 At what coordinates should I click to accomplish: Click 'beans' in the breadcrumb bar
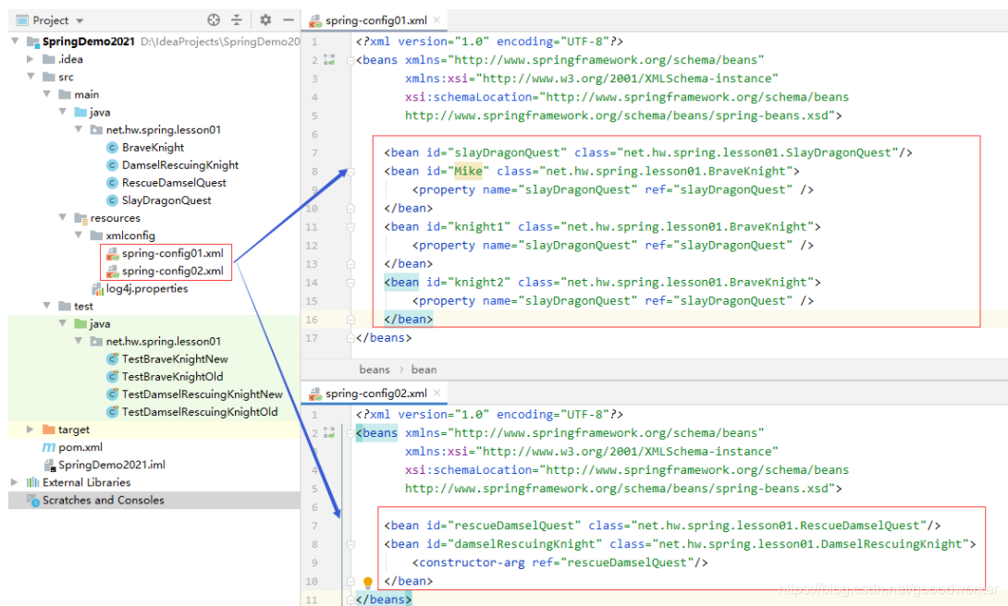pos(375,370)
